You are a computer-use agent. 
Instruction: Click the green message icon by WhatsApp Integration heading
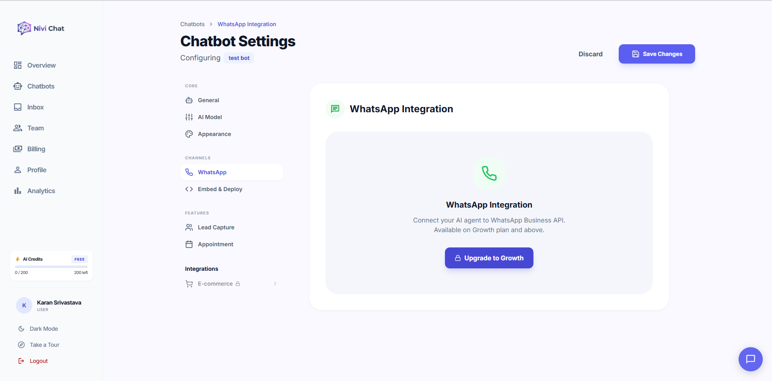click(335, 109)
